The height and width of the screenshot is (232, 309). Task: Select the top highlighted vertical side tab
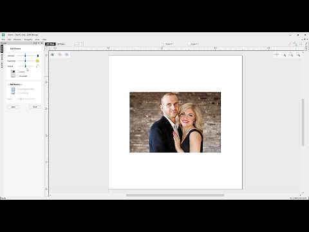pyautogui.click(x=2, y=48)
